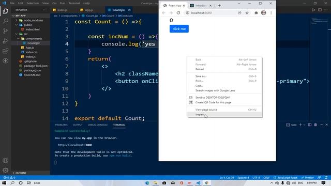The height and width of the screenshot is (186, 331).
Task: Open package.json in the explorer tree
Action: (32, 70)
